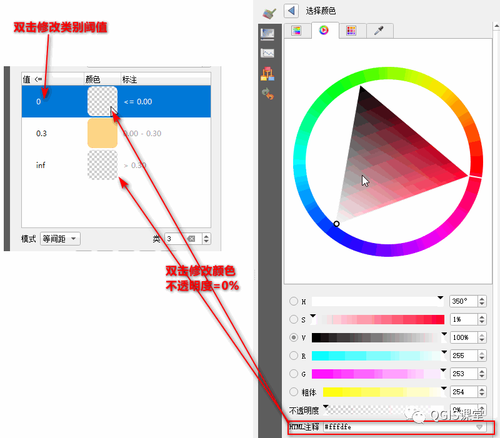
Task: Switch to the color swatches tab
Action: click(351, 31)
